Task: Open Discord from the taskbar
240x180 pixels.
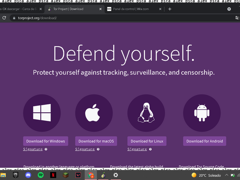Action: click(x=28, y=175)
